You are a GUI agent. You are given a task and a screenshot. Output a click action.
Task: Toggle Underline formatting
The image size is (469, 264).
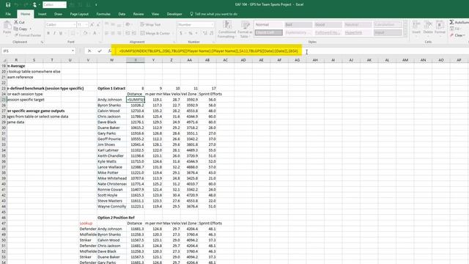(x=61, y=33)
